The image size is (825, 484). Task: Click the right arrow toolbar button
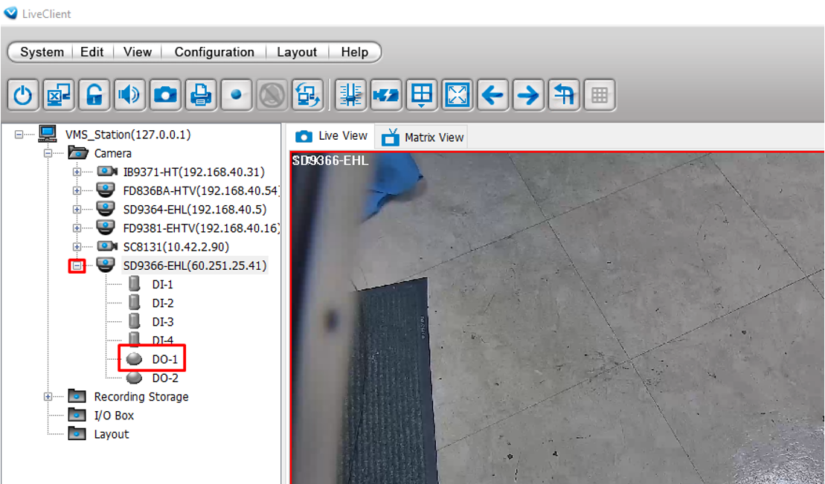click(x=528, y=95)
